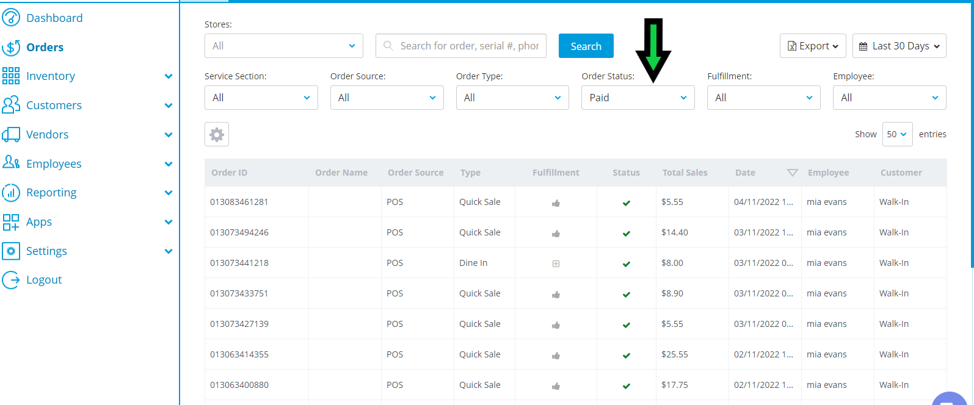Click the Dashboard gauge icon in sidebar
This screenshot has width=974, height=405.
click(11, 18)
